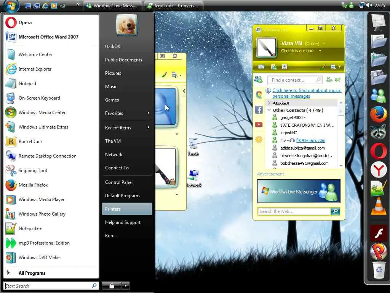Click Search the Web input box
Screen dimensions: 390x293
(294, 211)
